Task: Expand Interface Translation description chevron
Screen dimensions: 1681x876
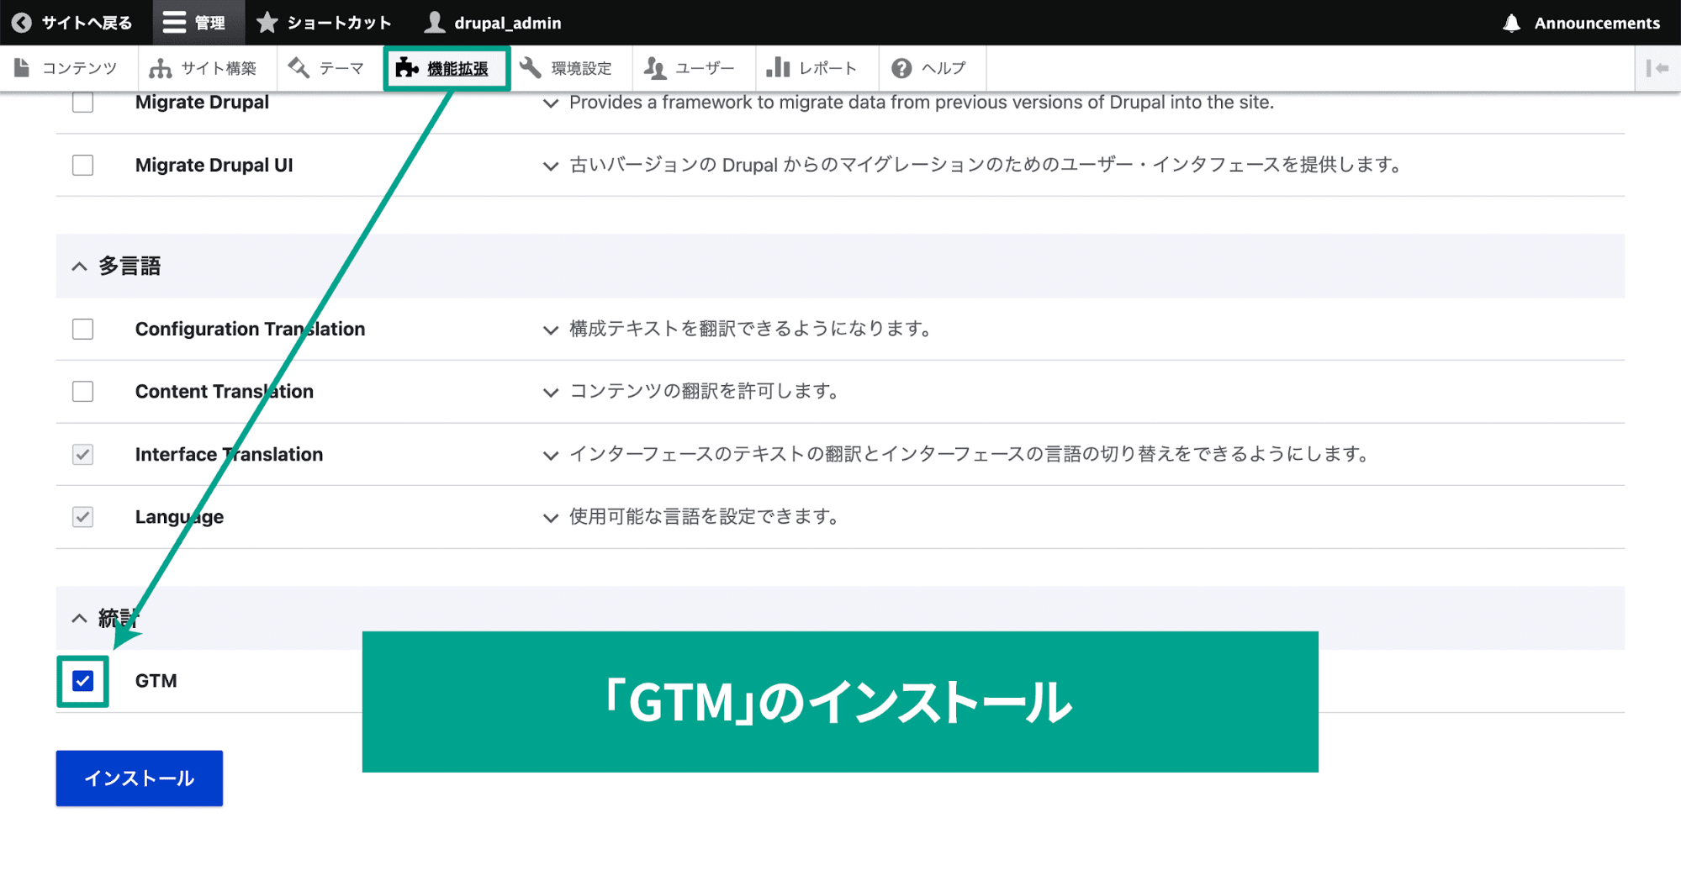Action: [550, 456]
